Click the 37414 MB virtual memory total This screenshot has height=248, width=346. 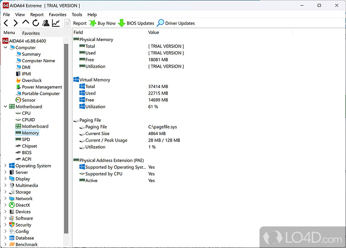click(x=158, y=87)
